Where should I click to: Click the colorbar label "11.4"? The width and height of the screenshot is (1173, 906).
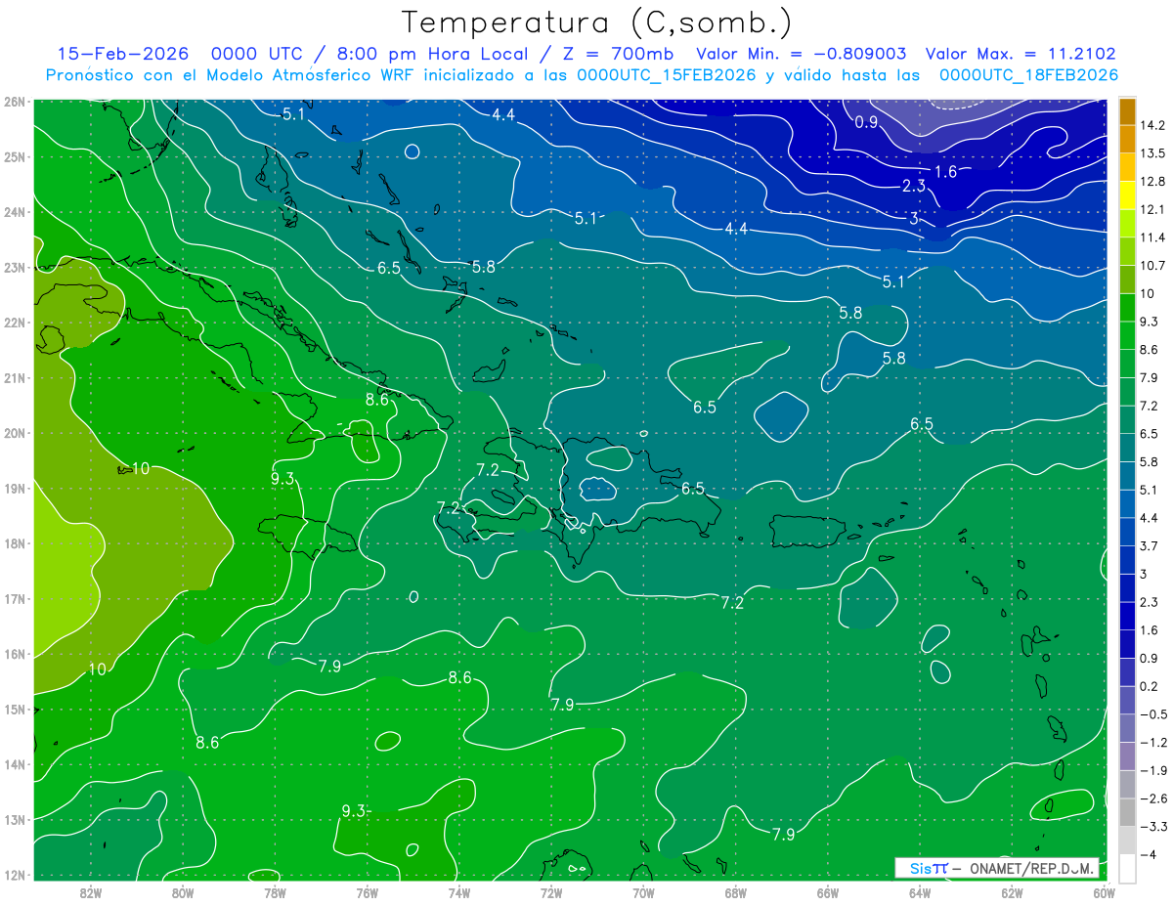coord(1152,237)
